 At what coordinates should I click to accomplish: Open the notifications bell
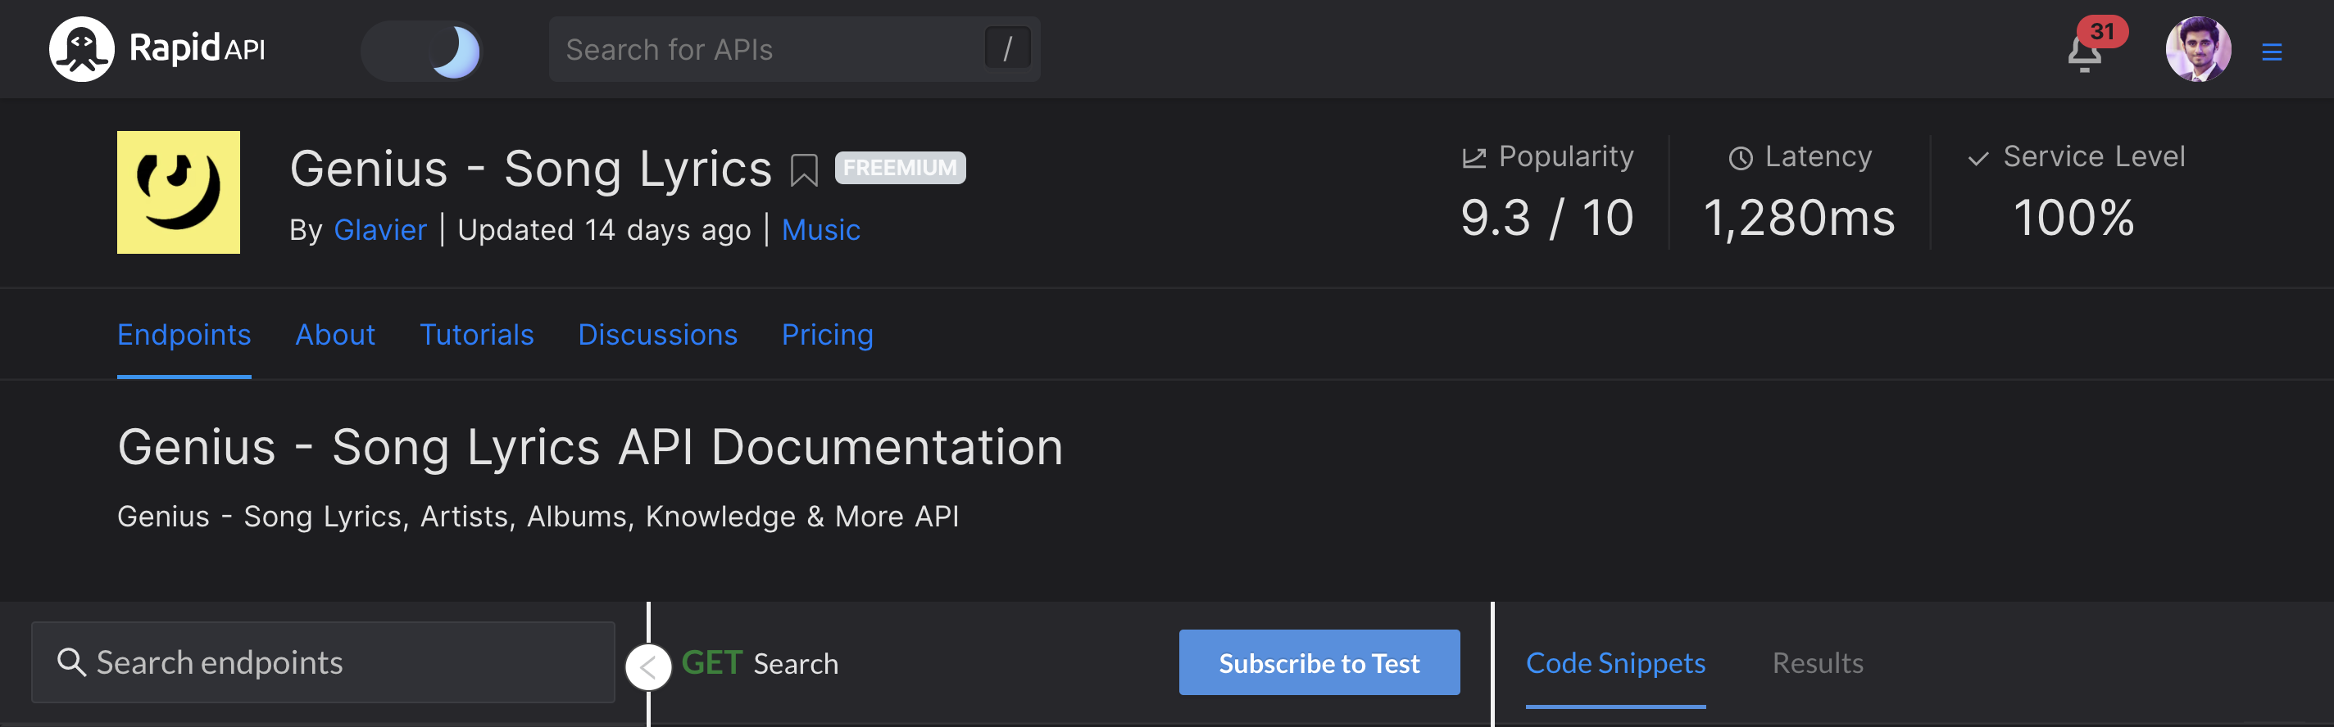click(2084, 54)
